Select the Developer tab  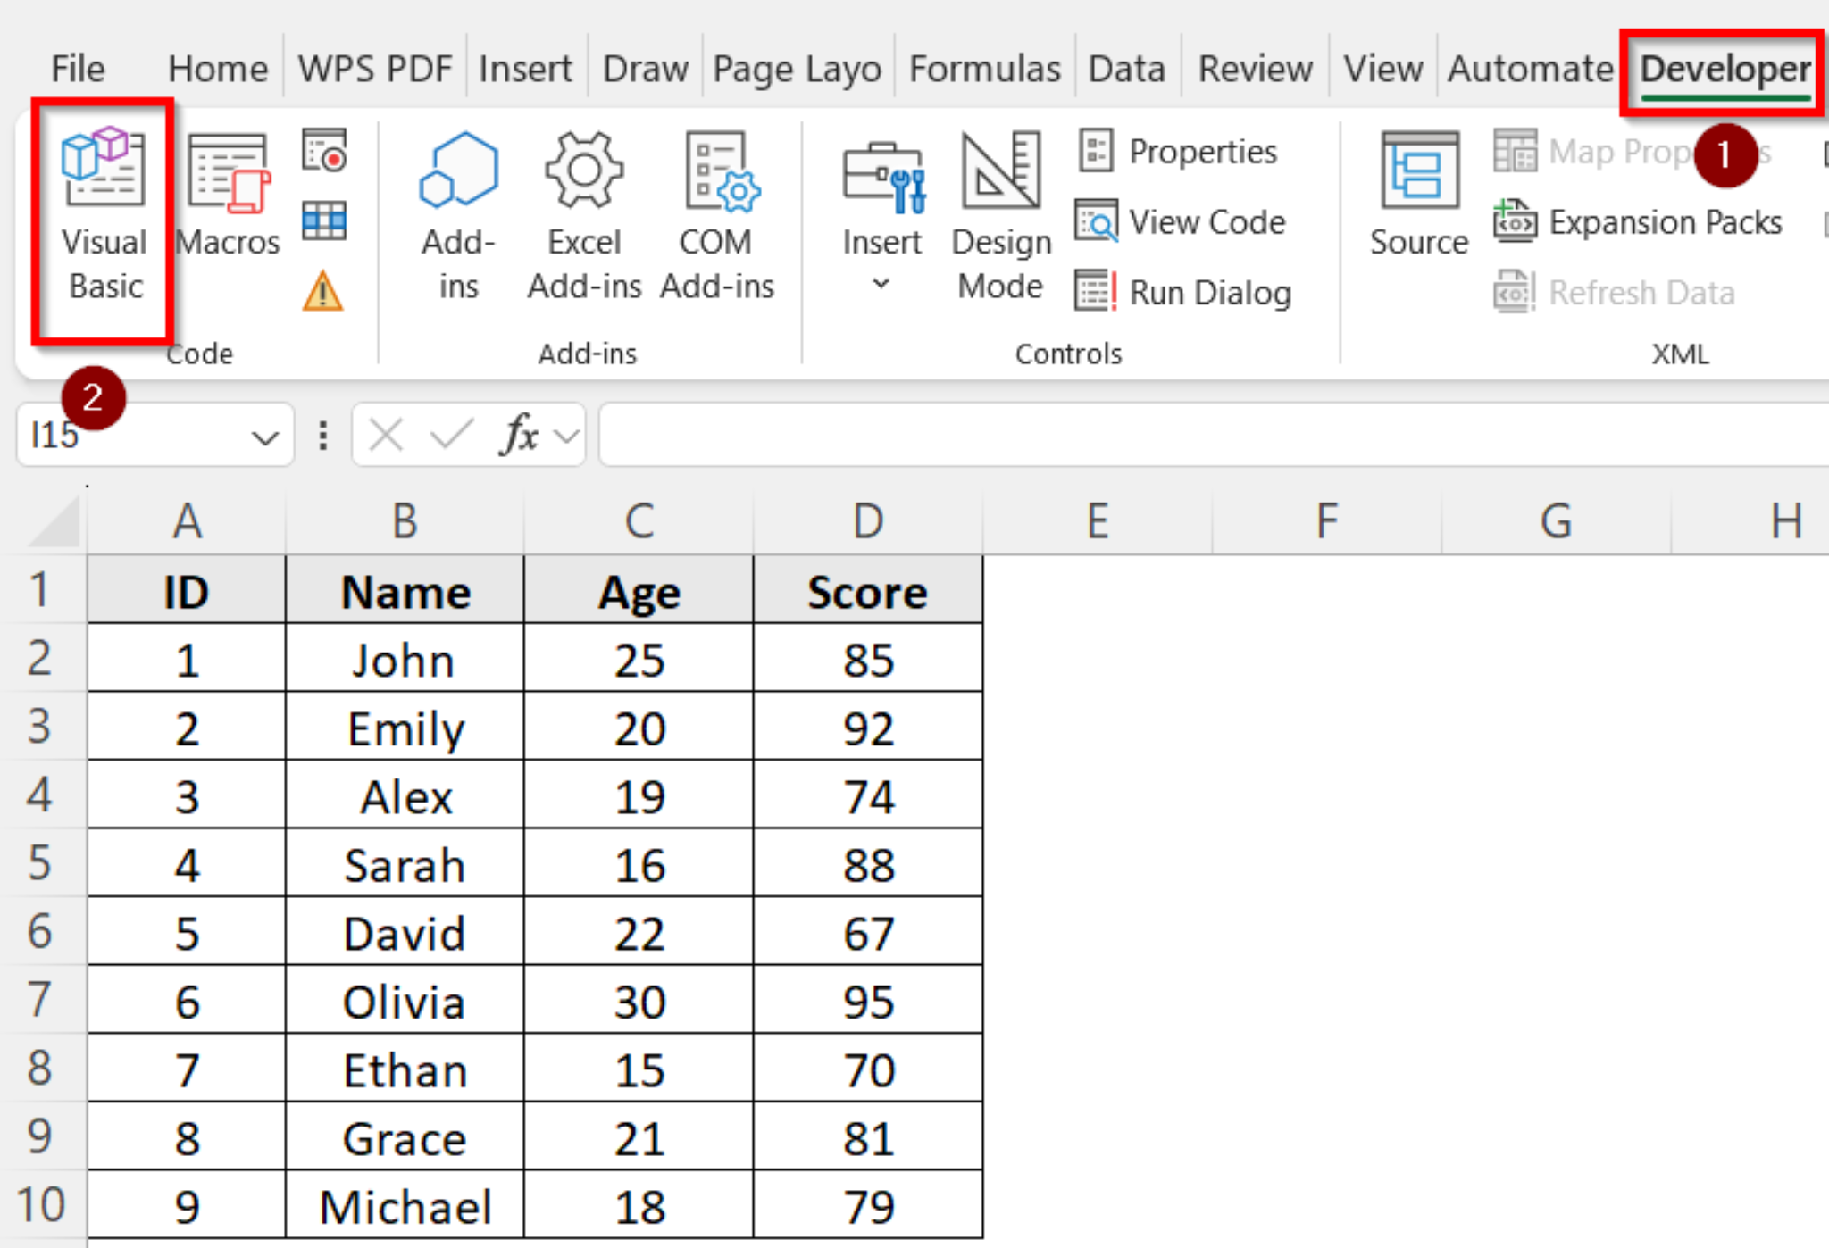(x=1725, y=69)
